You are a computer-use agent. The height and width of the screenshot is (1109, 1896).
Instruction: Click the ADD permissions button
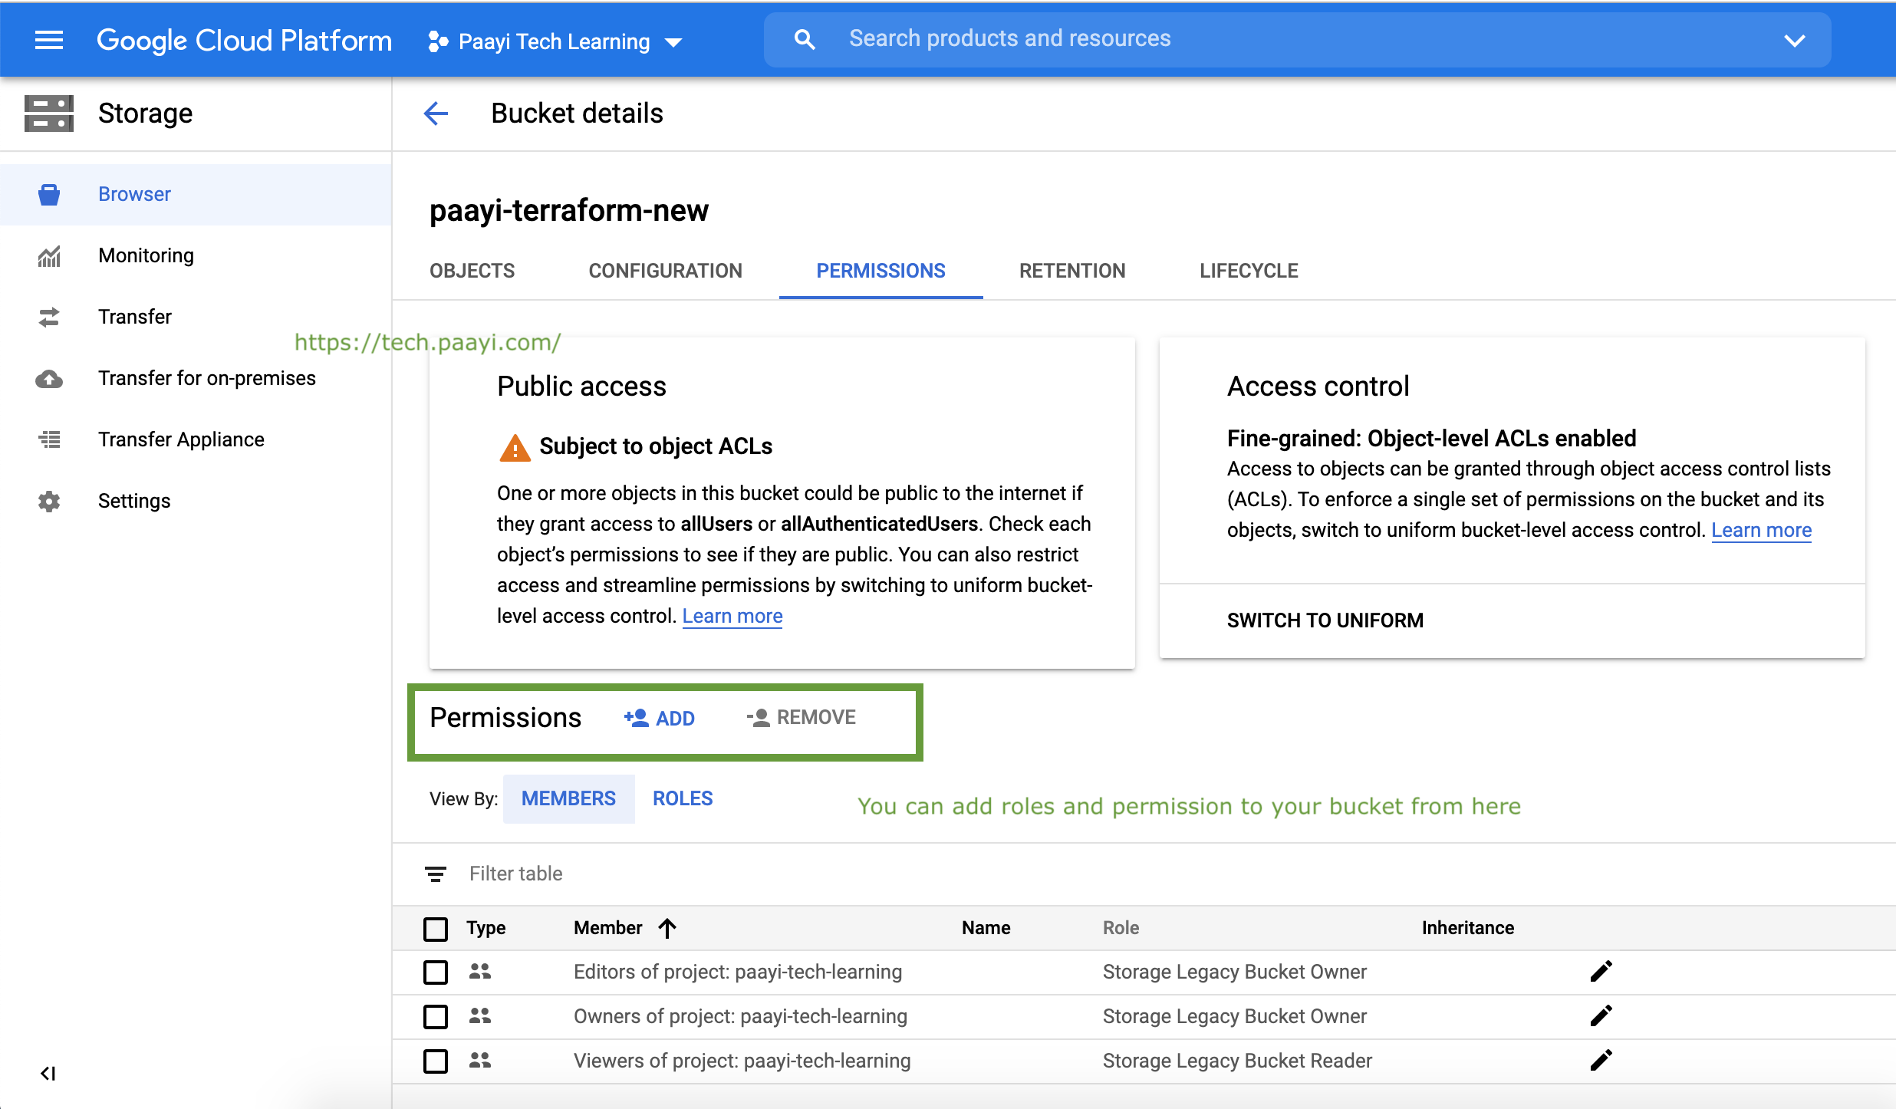coord(660,718)
